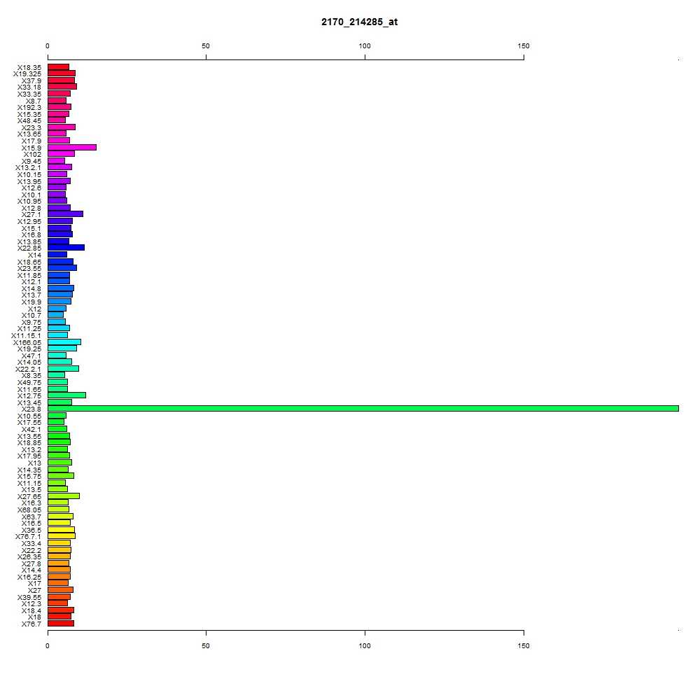Image resolution: width=700 pixels, height=700 pixels.
Task: Click the label X26.35
Action: 29,556
